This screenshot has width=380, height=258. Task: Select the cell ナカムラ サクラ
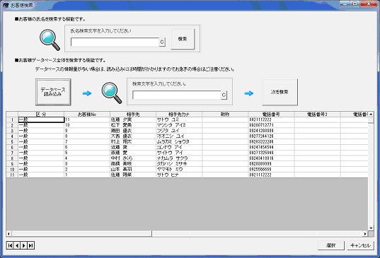[179, 158]
